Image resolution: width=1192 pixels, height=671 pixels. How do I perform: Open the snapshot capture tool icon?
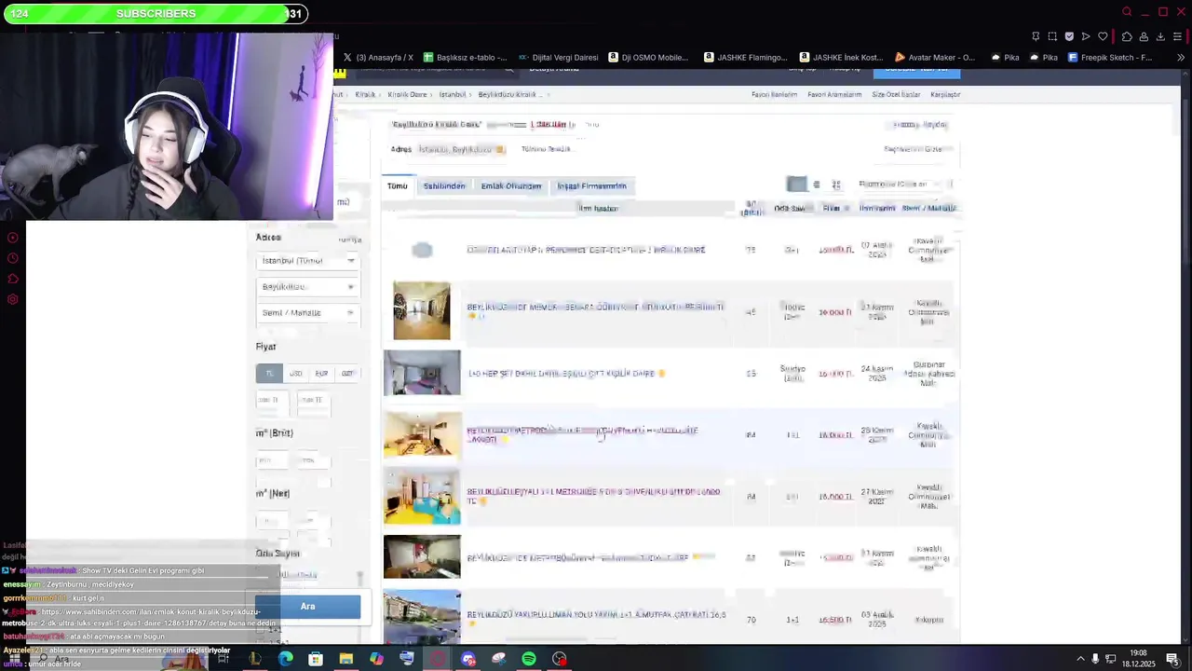pos(1052,36)
